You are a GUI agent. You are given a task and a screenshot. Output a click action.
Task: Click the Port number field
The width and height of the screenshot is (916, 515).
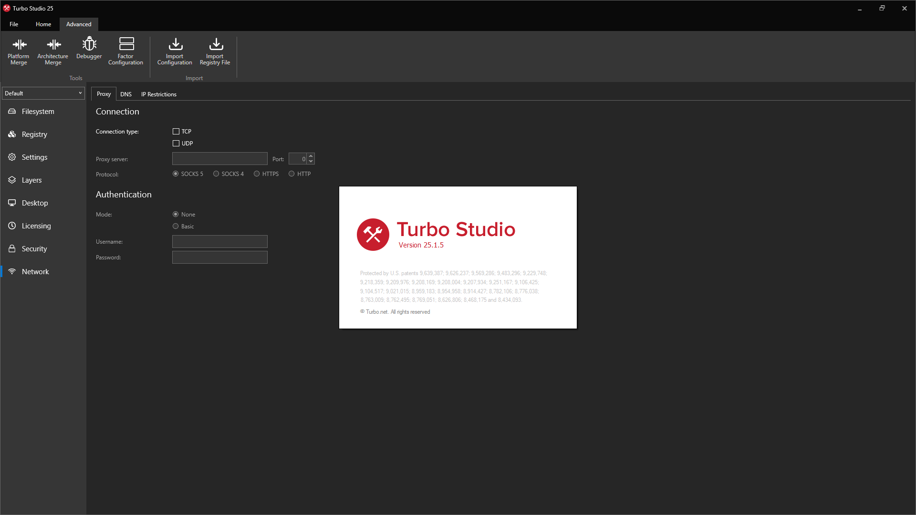coord(298,159)
